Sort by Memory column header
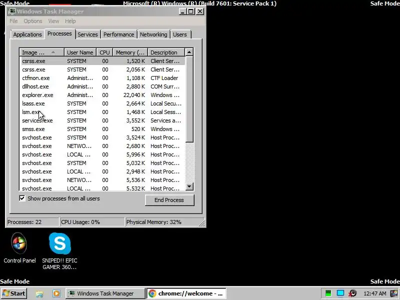 [130, 52]
